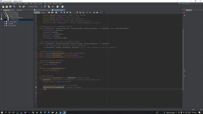The height and width of the screenshot is (114, 203).
Task: Click the Redo arrow icon
Action: tap(23, 7)
